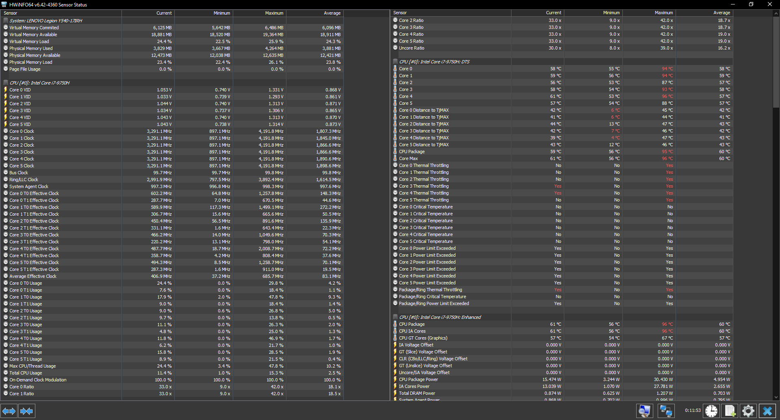Click the thermometer icon for CPU GT Cores (Graphics)
This screenshot has height=420, width=780.
tap(395, 338)
